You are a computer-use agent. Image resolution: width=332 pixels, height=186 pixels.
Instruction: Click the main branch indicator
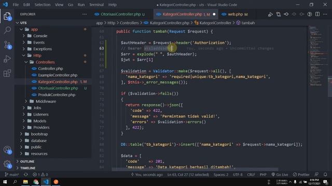pyautogui.click(x=12, y=175)
